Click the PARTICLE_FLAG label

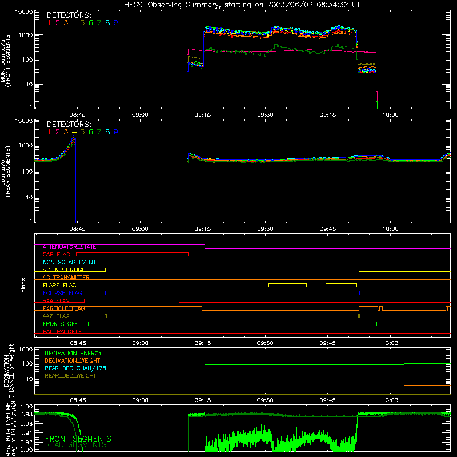click(64, 308)
